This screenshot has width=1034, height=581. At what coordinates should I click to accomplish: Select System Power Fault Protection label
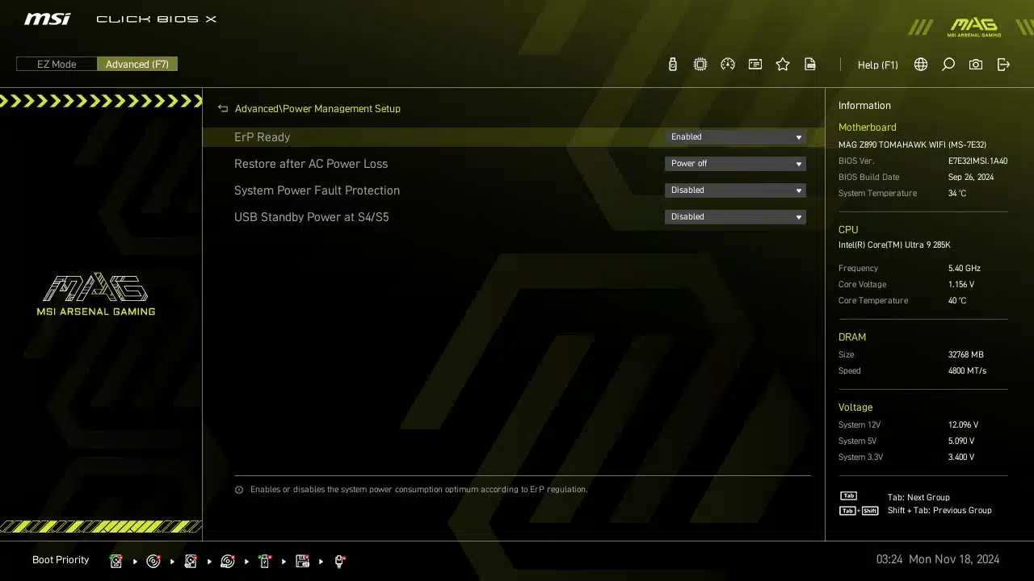pos(317,190)
